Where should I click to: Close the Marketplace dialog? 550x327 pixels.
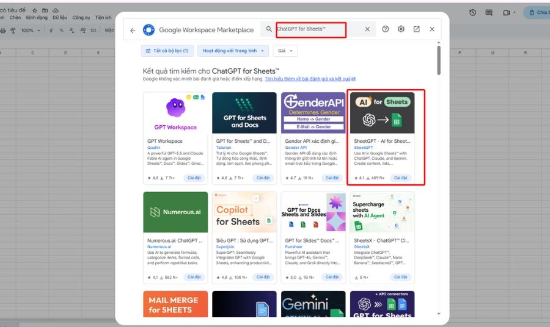click(x=432, y=29)
